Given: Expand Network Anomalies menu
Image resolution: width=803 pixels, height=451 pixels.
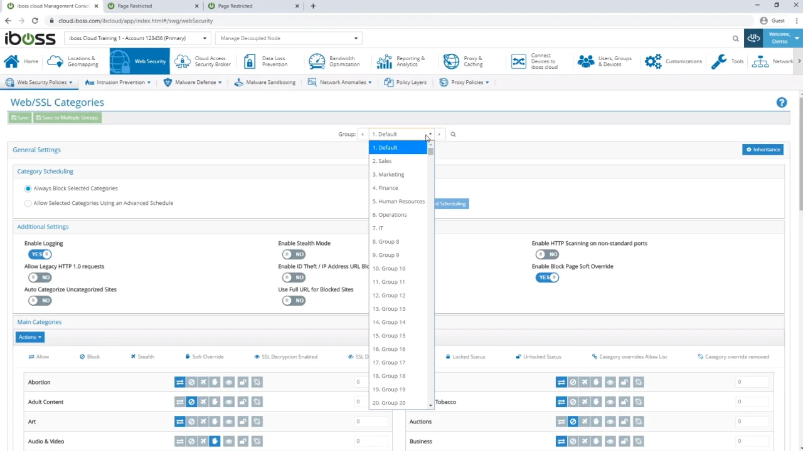Looking at the screenshot, I should pyautogui.click(x=339, y=82).
